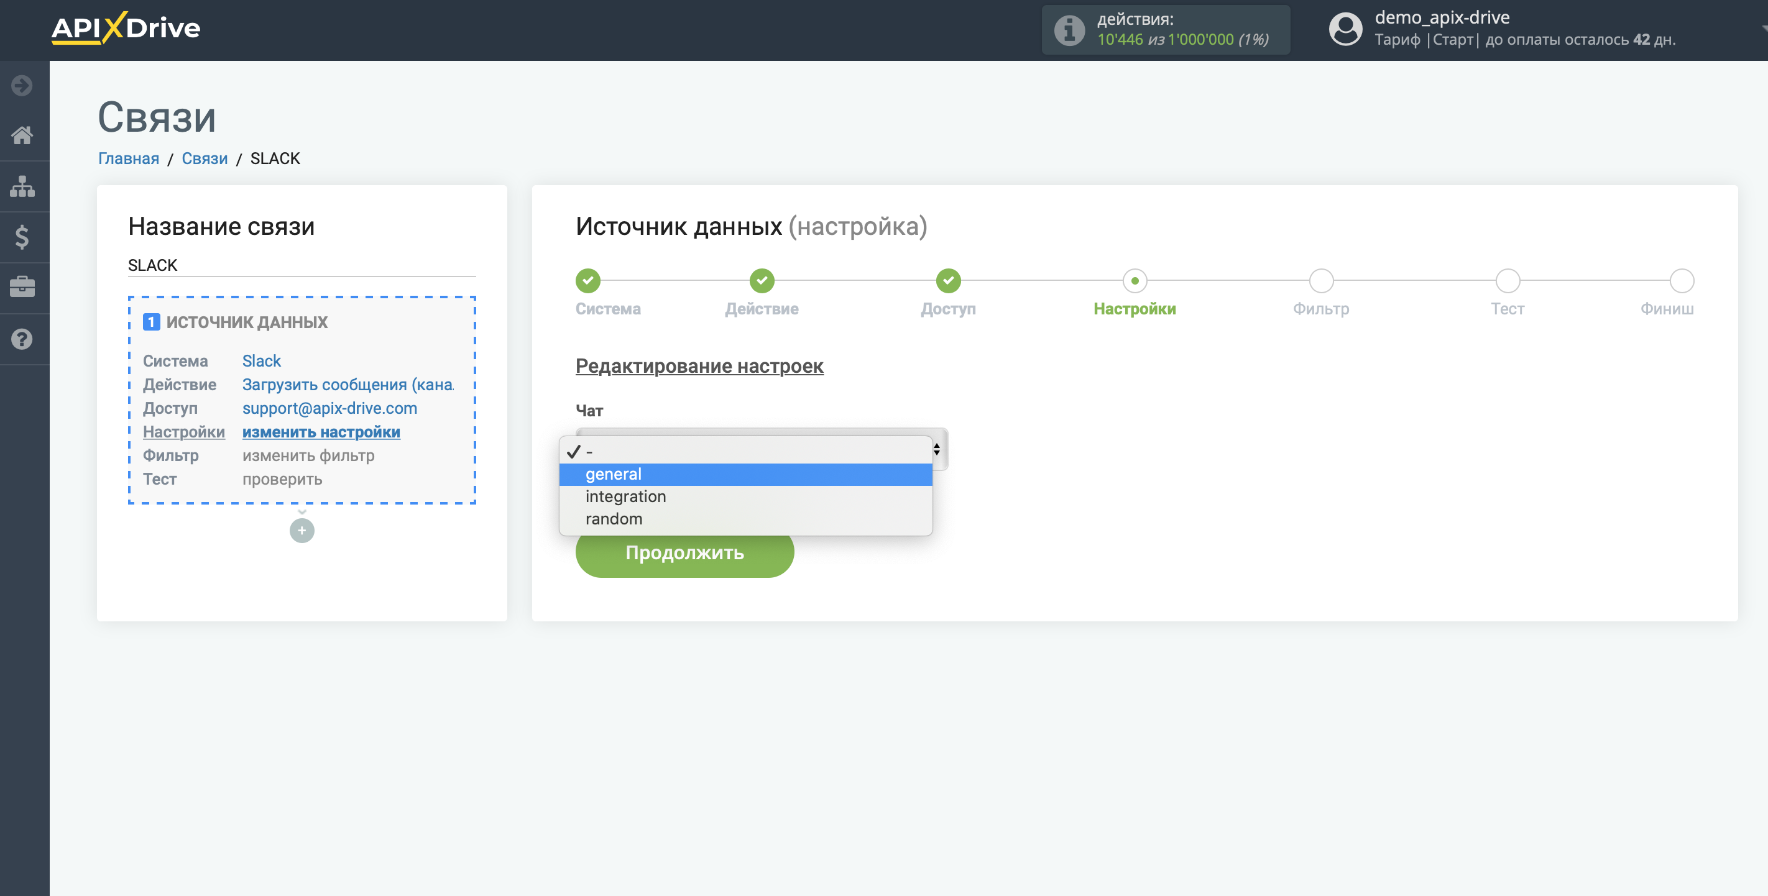
Task: Click the 'изменить фильтр' link
Action: coord(308,455)
